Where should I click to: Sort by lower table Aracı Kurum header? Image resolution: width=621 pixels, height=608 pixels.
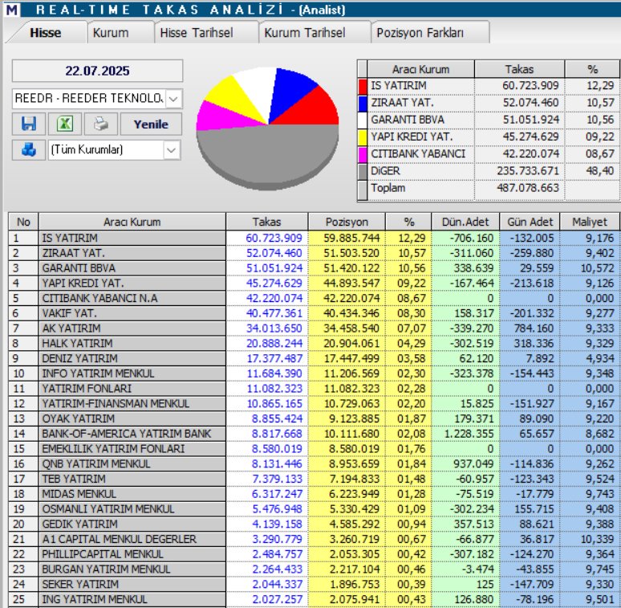coord(132,222)
